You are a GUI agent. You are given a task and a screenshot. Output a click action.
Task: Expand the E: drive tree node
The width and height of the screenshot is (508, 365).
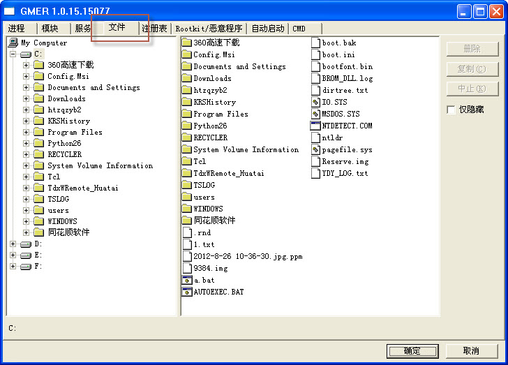click(x=13, y=255)
